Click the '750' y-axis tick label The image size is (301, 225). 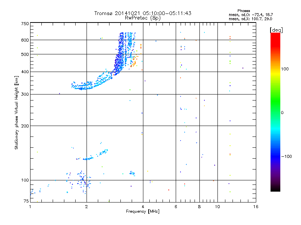(25, 24)
